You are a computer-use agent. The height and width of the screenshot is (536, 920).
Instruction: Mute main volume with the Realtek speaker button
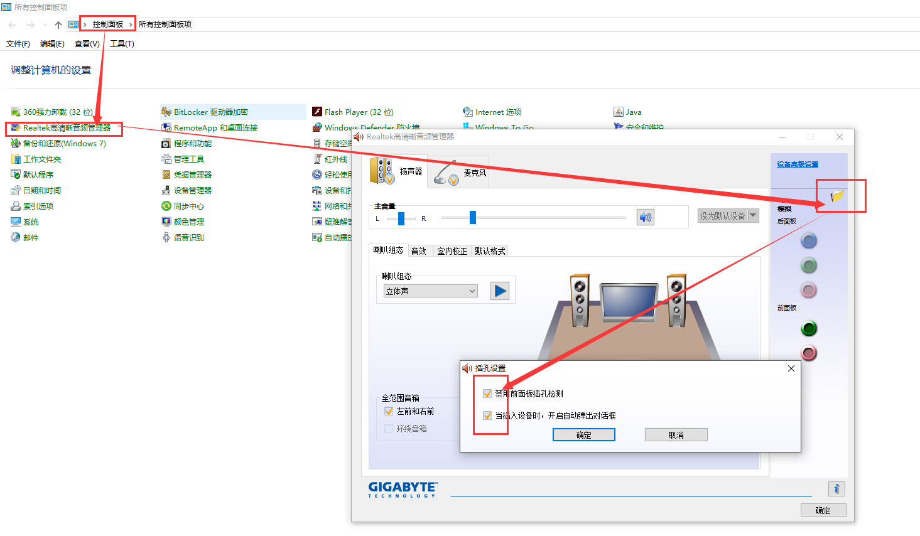click(x=645, y=217)
